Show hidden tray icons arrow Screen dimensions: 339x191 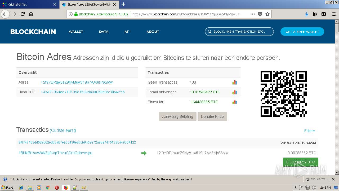click(295, 188)
